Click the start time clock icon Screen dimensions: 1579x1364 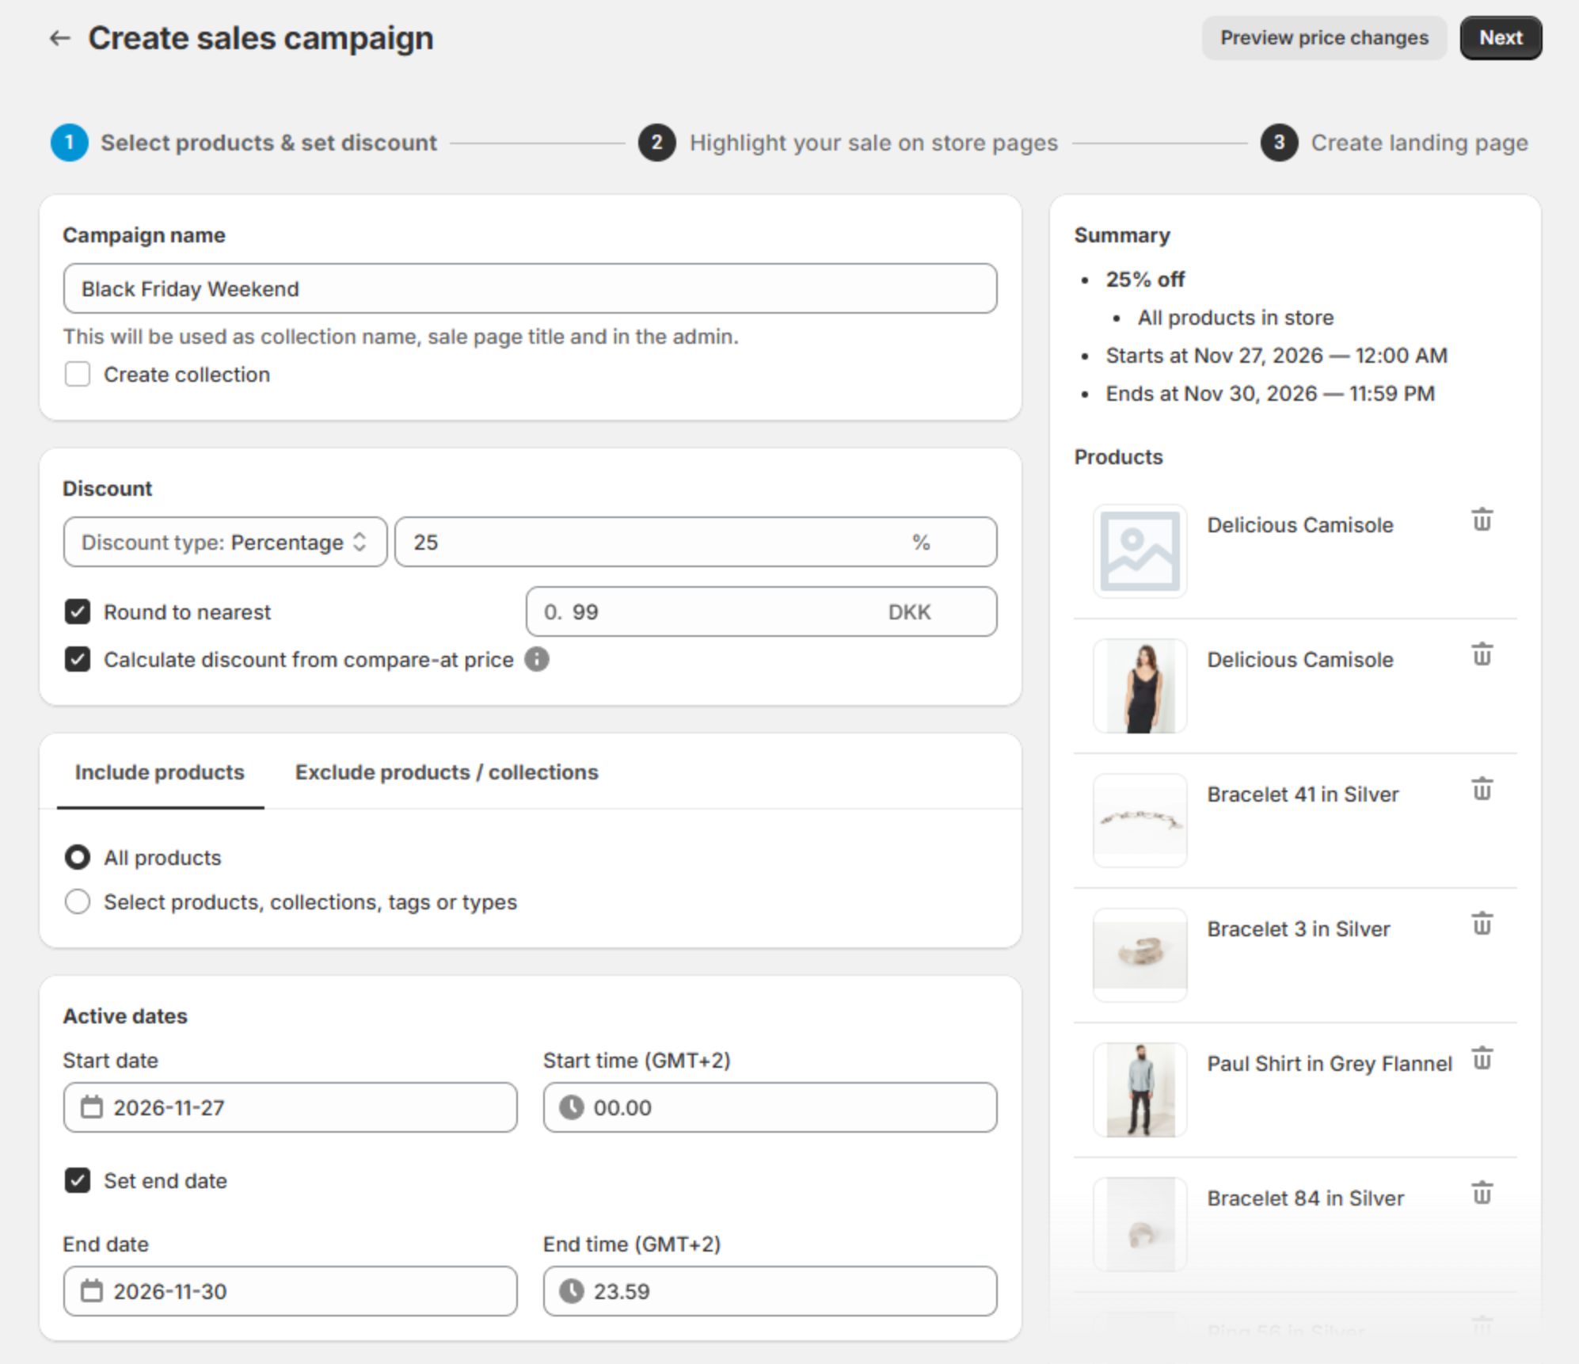pos(571,1107)
